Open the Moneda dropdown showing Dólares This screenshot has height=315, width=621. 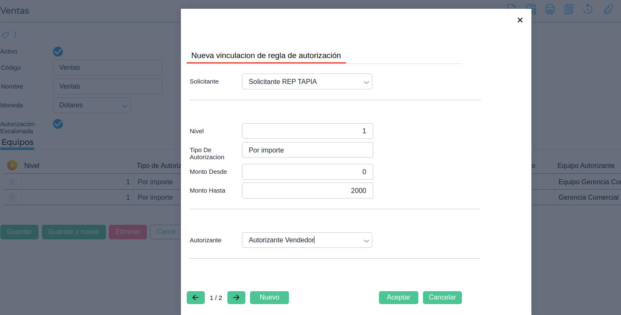pos(91,105)
